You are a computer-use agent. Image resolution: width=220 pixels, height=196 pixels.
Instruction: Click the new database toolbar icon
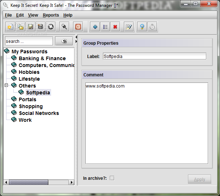point(10,27)
